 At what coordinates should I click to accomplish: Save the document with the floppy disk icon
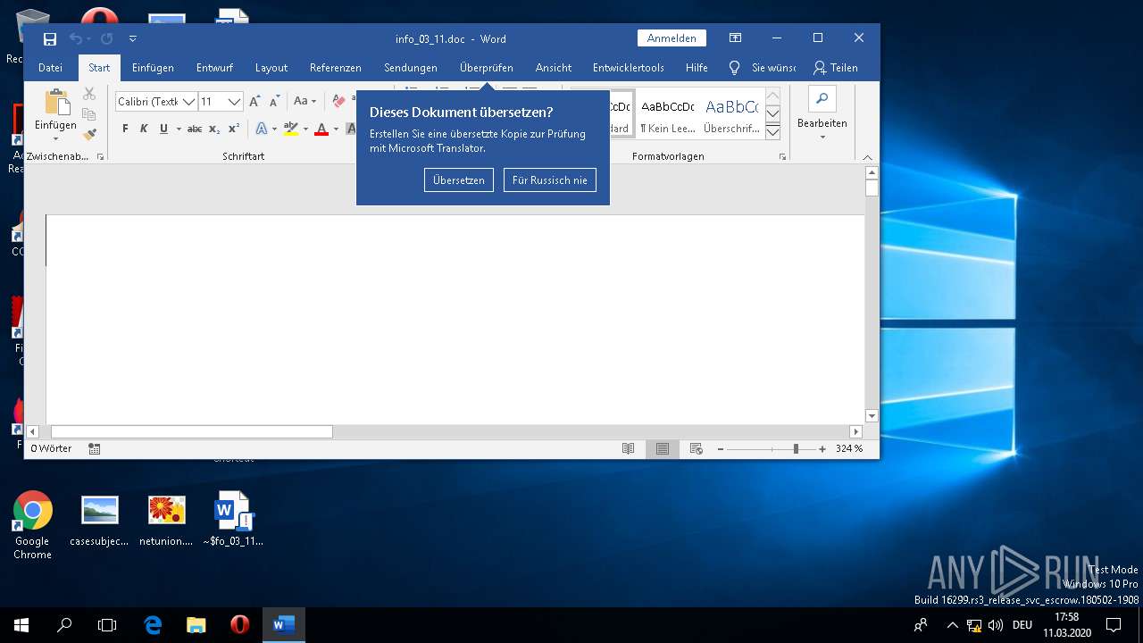coord(50,38)
